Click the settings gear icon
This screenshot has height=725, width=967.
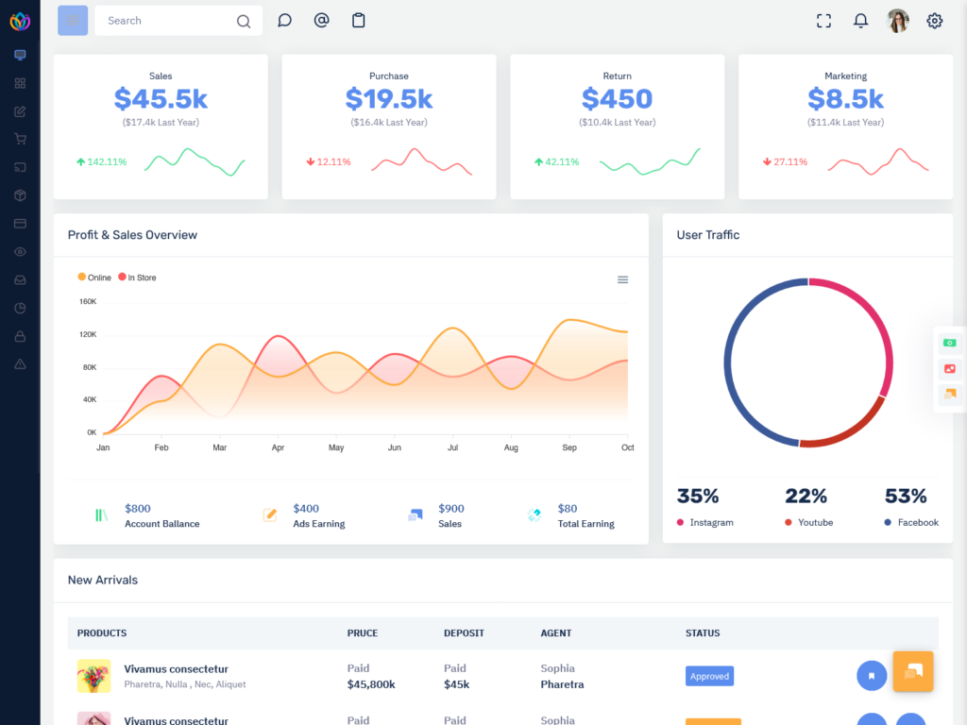(x=934, y=21)
